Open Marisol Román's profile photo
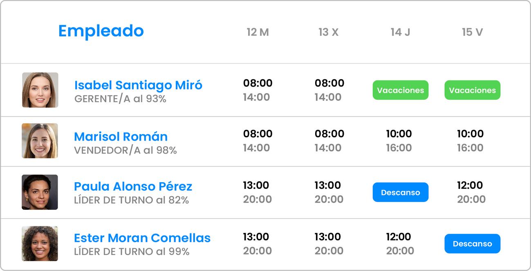The image size is (531, 271). pyautogui.click(x=40, y=141)
